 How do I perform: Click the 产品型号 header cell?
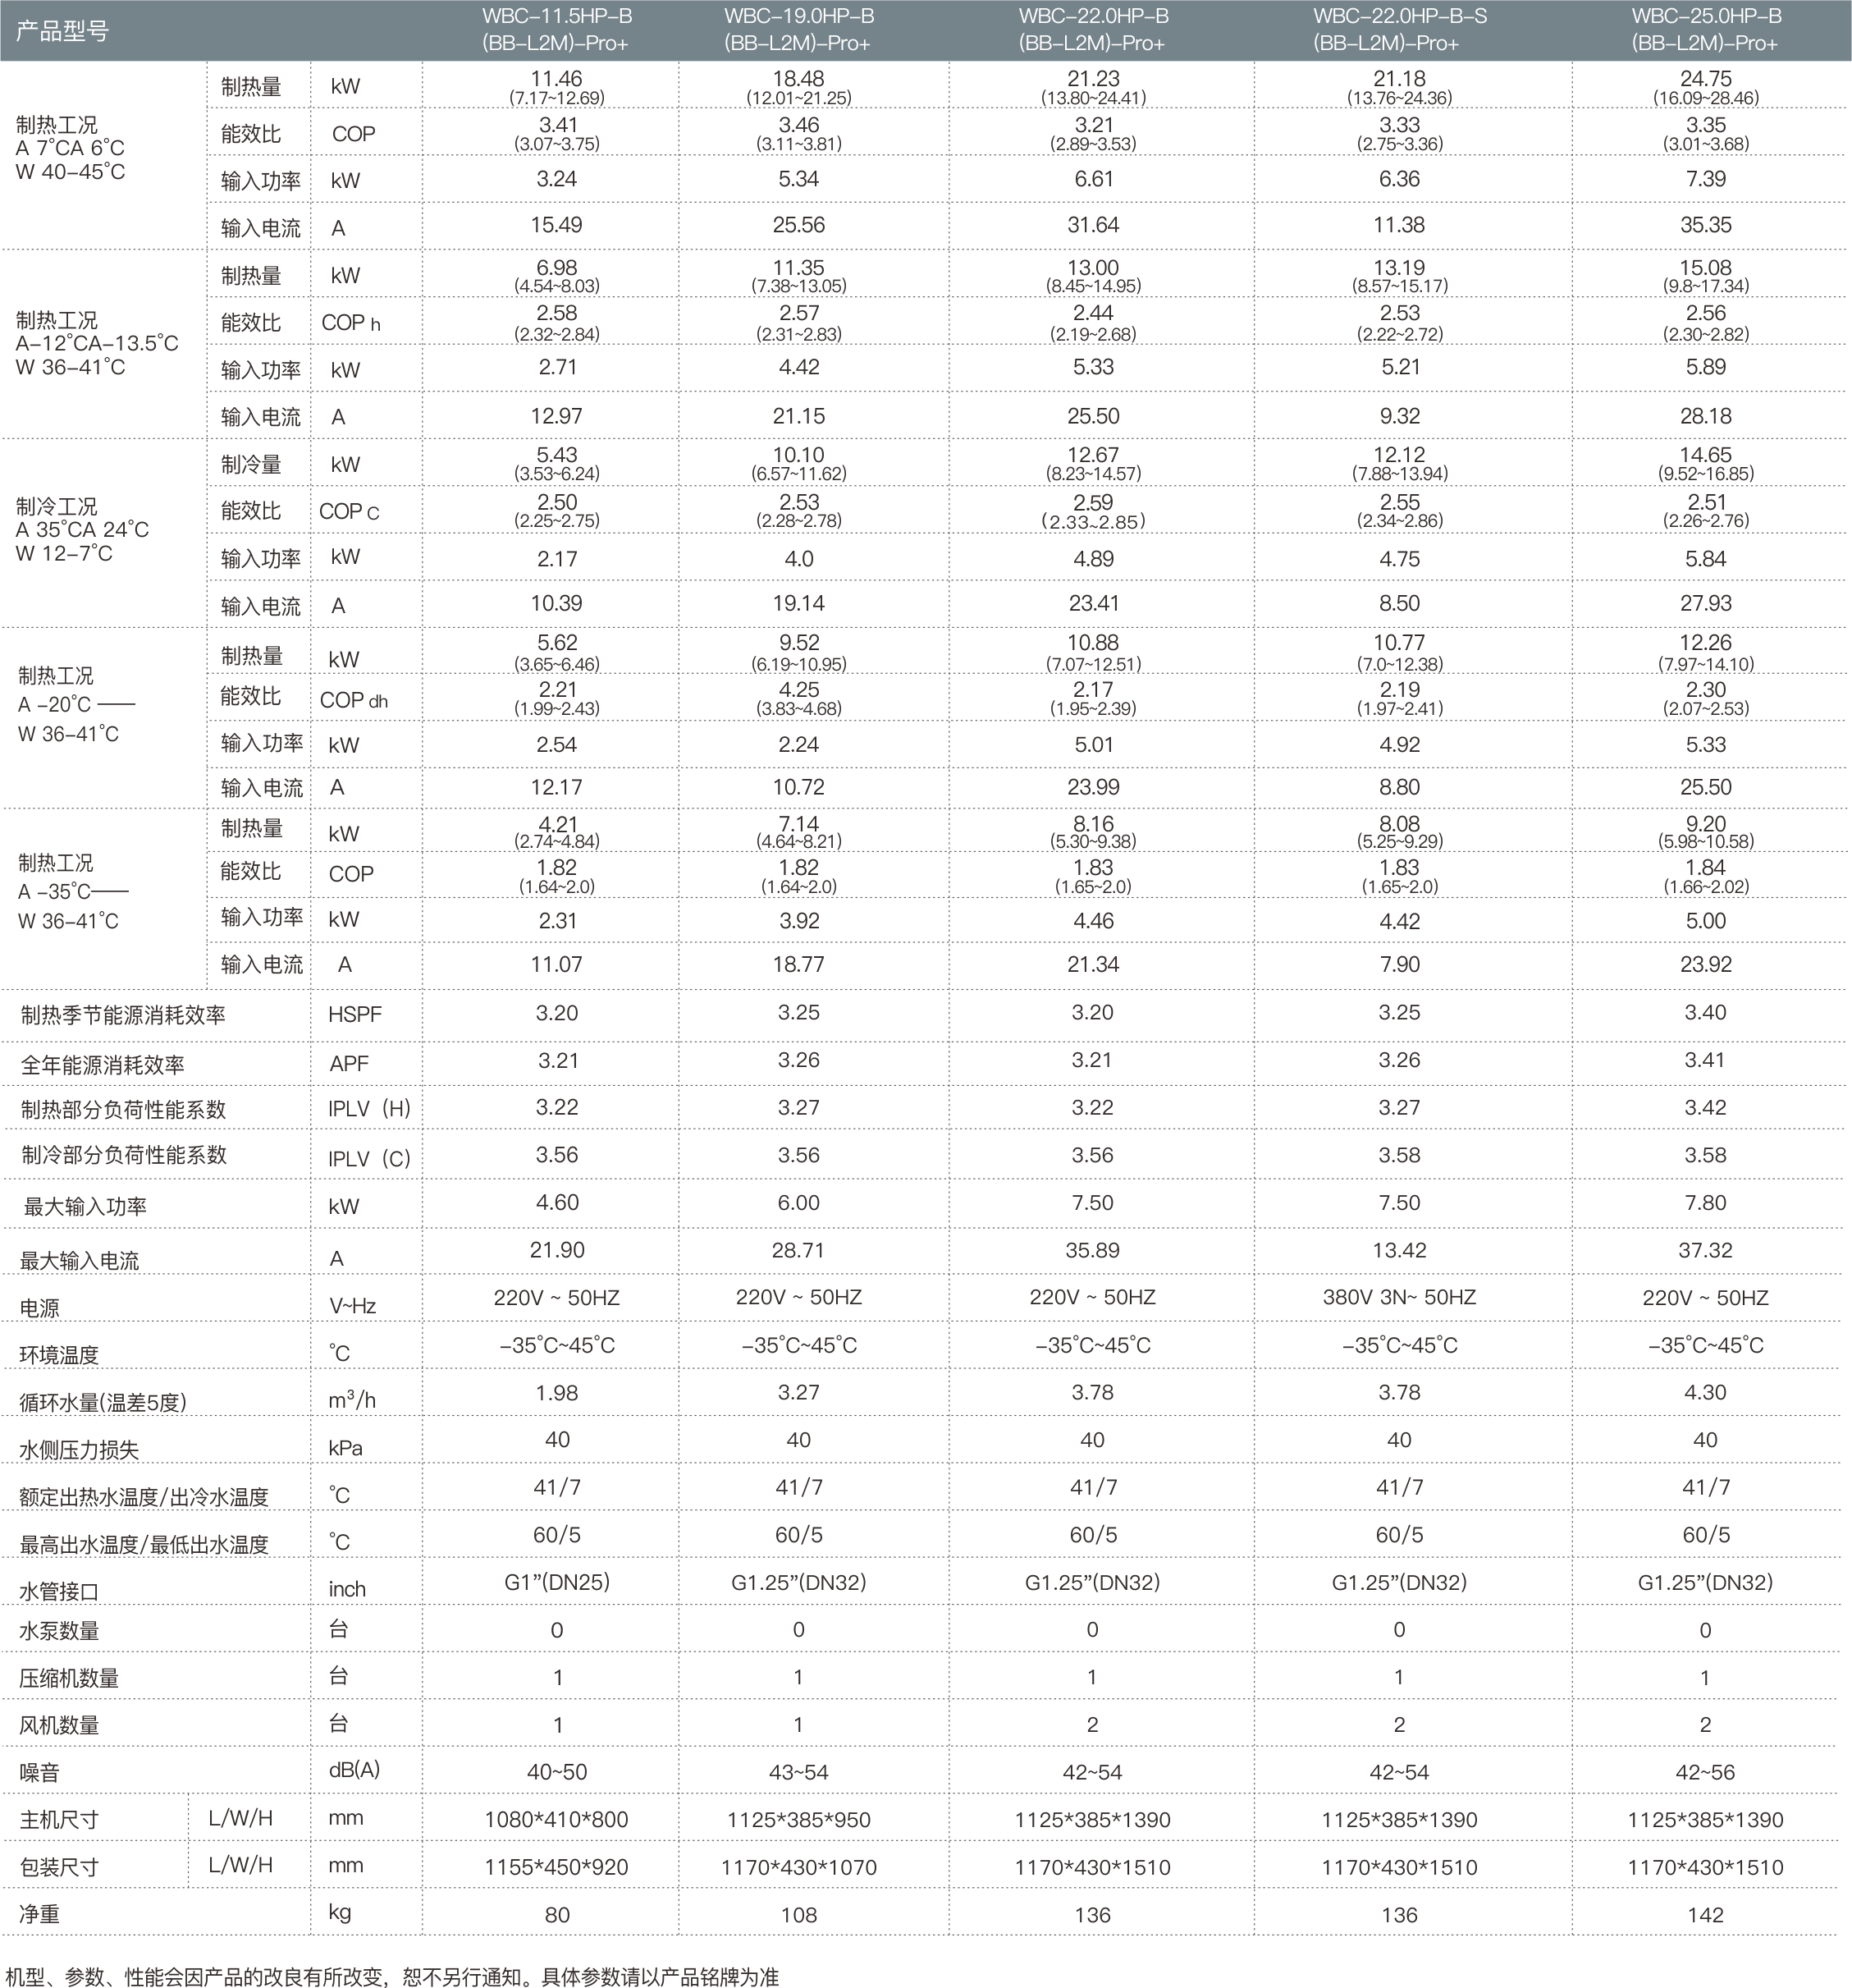(62, 31)
